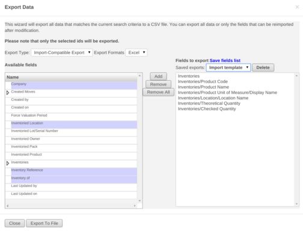The image size is (303, 231).
Task: Click the Delete saved export button
Action: 263,67
